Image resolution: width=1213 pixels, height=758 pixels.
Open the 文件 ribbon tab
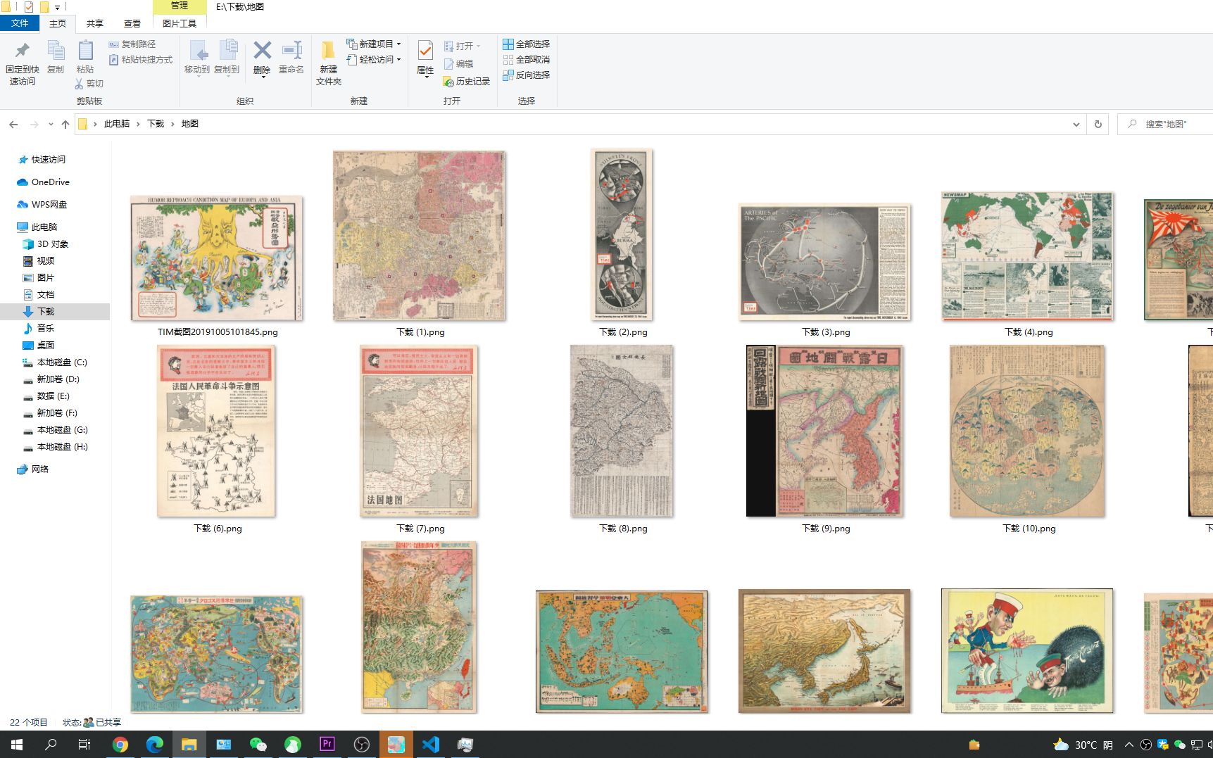point(20,23)
